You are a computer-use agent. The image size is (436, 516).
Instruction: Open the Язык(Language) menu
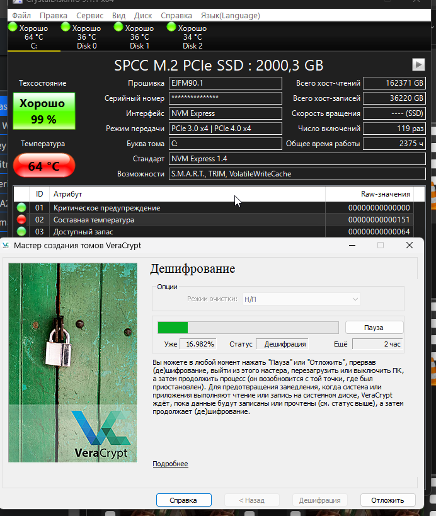pyautogui.click(x=231, y=16)
